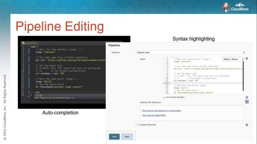Open the Definition 'Pipeline script' dropdown

click(190, 52)
